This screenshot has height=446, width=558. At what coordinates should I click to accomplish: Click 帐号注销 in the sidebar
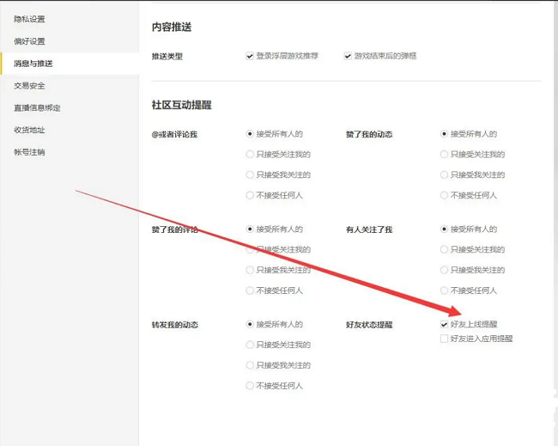tap(29, 153)
